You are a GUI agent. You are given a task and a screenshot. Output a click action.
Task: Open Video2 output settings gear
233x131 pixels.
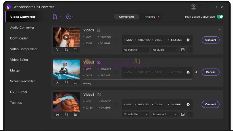click(188, 72)
